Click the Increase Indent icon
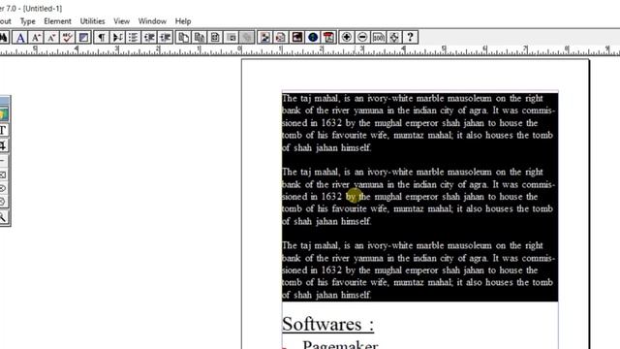Screen dimensions: 620x349 (x=165, y=37)
